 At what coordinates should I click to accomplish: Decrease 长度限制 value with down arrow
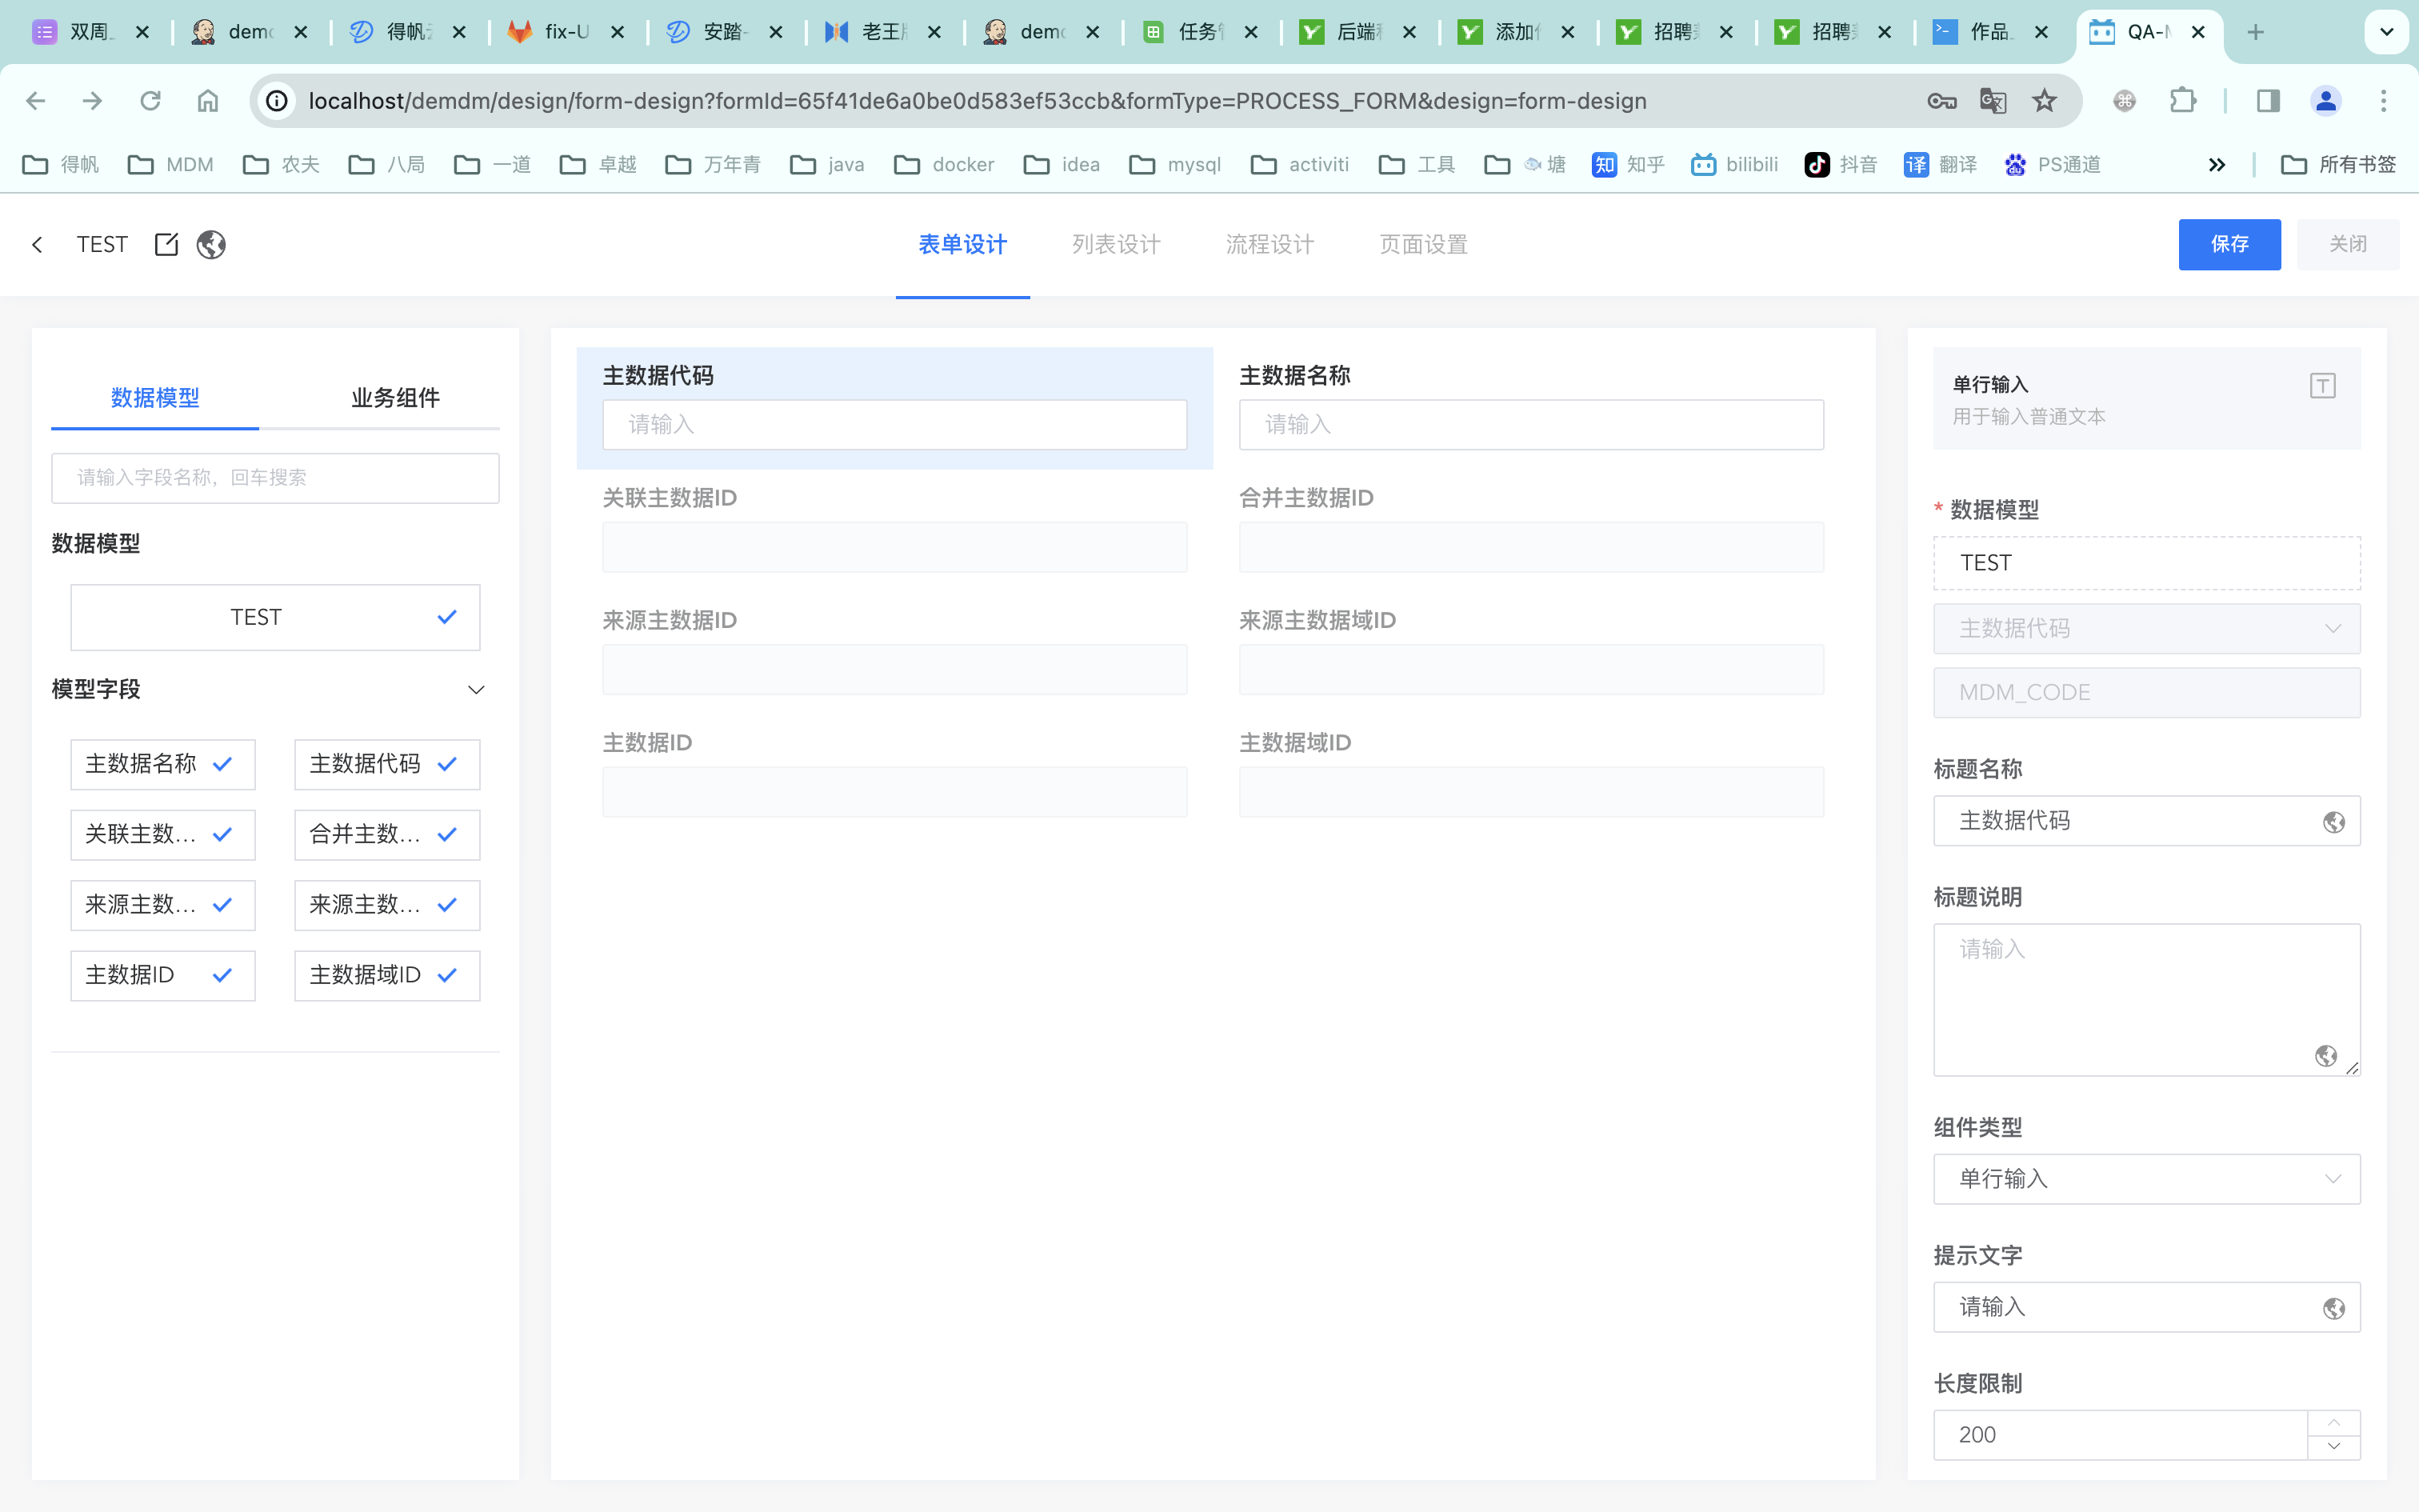pos(2334,1447)
